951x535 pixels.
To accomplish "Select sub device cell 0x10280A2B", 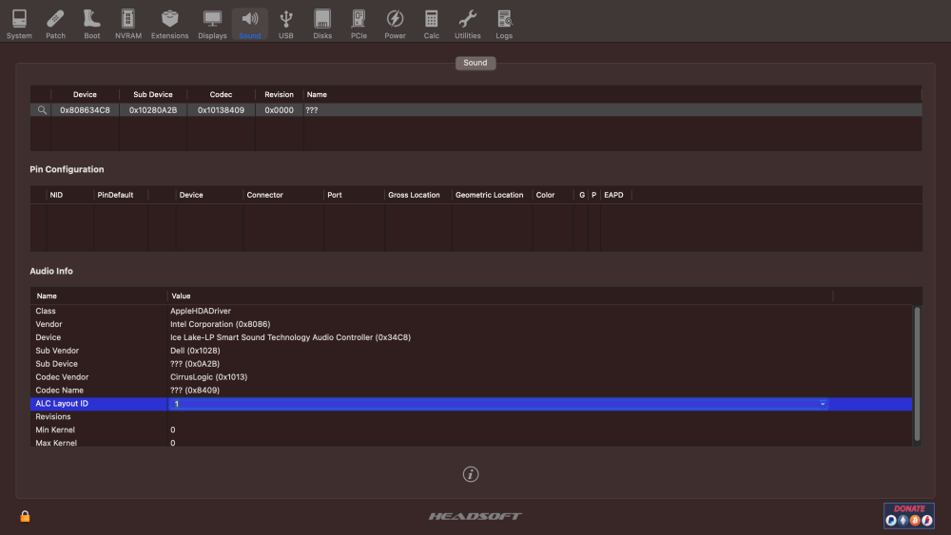I will (x=153, y=110).
